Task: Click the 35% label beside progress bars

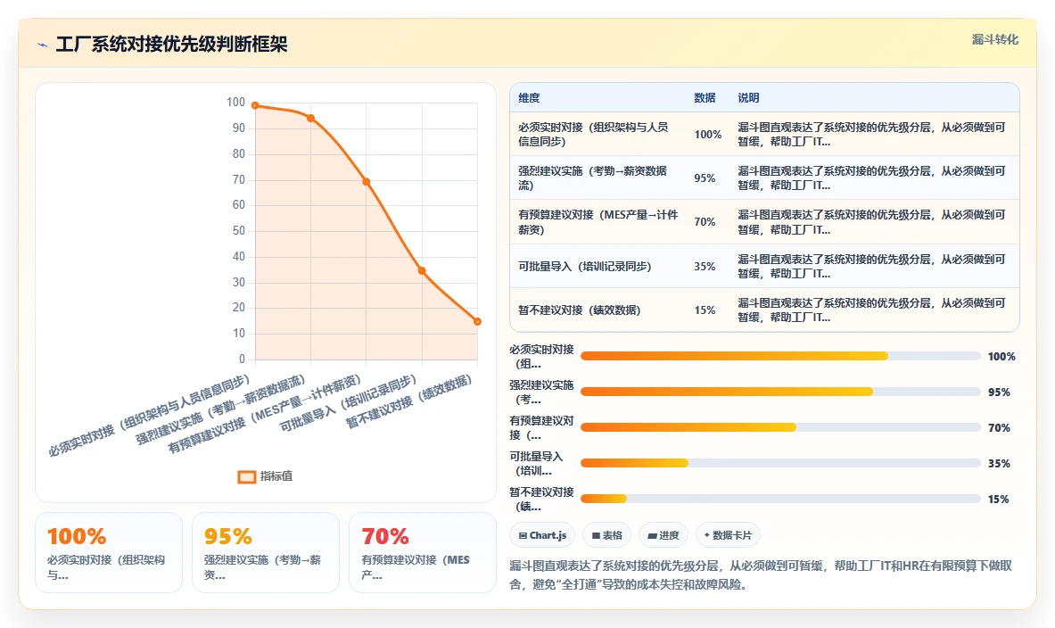Action: 999,463
